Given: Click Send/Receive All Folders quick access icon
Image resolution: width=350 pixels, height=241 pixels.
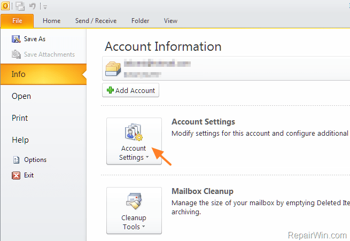Looking at the screenshot, I should click(x=20, y=6).
